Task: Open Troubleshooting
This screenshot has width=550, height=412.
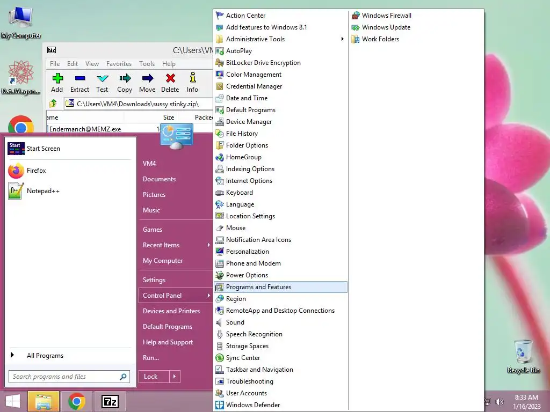Action: pos(280,381)
